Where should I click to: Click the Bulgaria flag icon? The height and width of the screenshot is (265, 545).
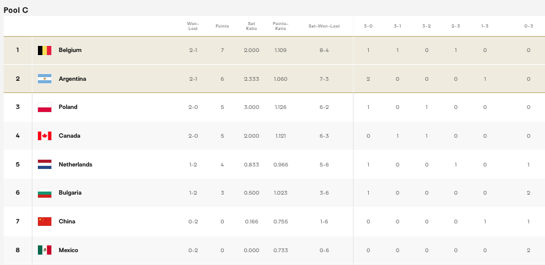pos(44,193)
